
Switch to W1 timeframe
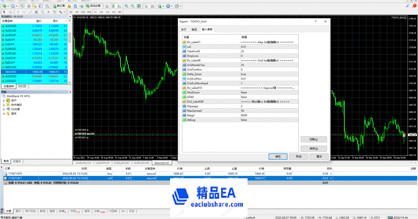click(x=114, y=12)
